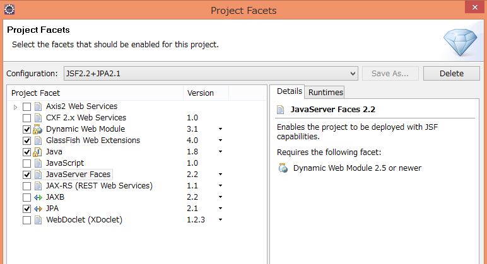Uncheck the JavaServer Faces facet checkbox
487x264 pixels.
pos(26,175)
